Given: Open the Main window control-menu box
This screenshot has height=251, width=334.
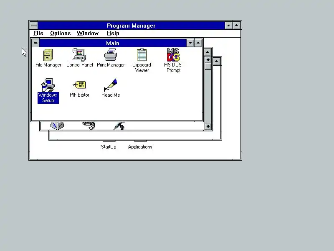Looking at the screenshot, I should [x=35, y=43].
